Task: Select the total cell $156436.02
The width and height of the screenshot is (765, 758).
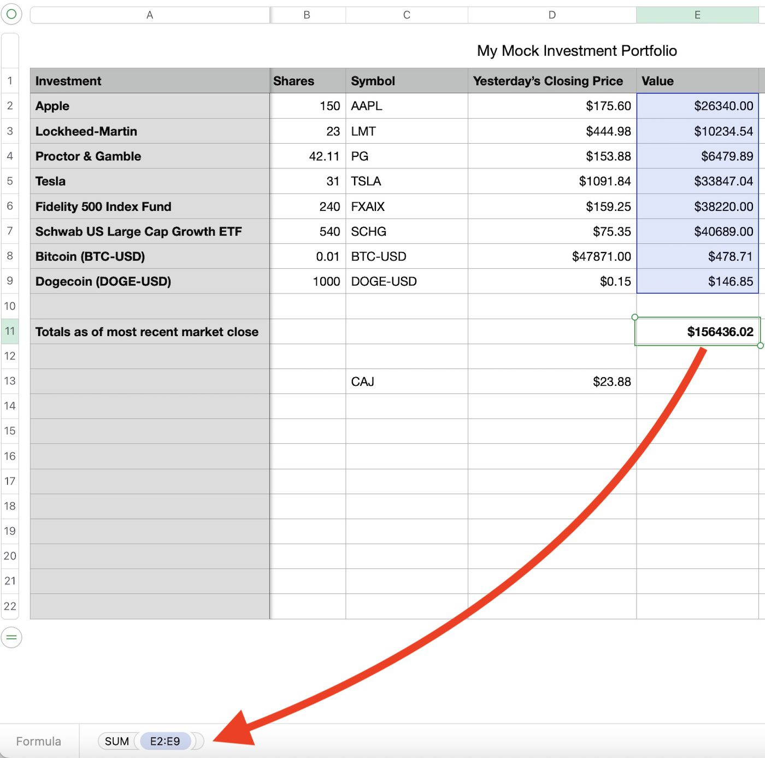Action: [698, 332]
